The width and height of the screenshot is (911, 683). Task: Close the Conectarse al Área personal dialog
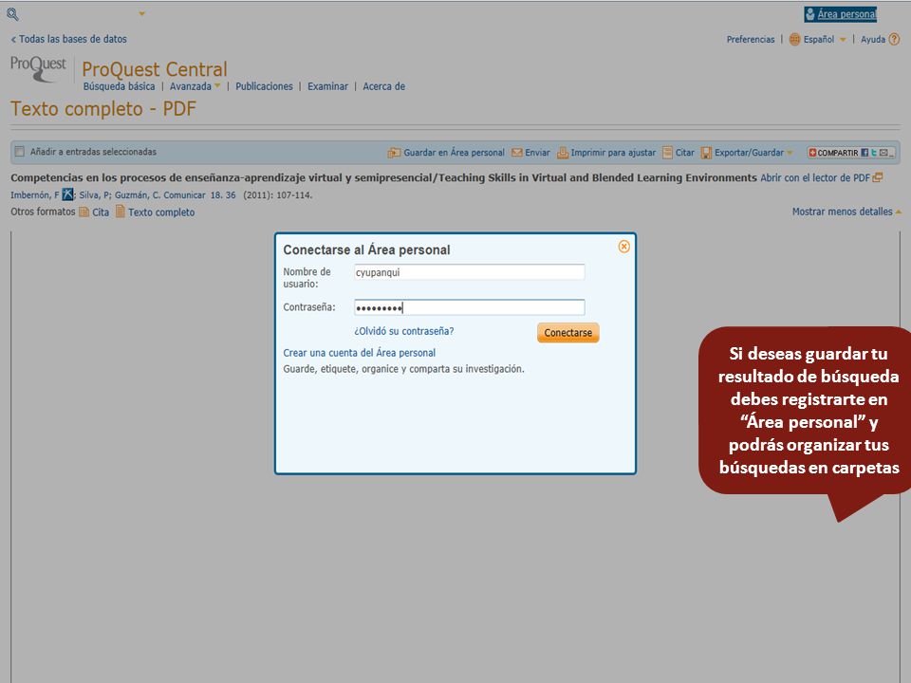[624, 247]
